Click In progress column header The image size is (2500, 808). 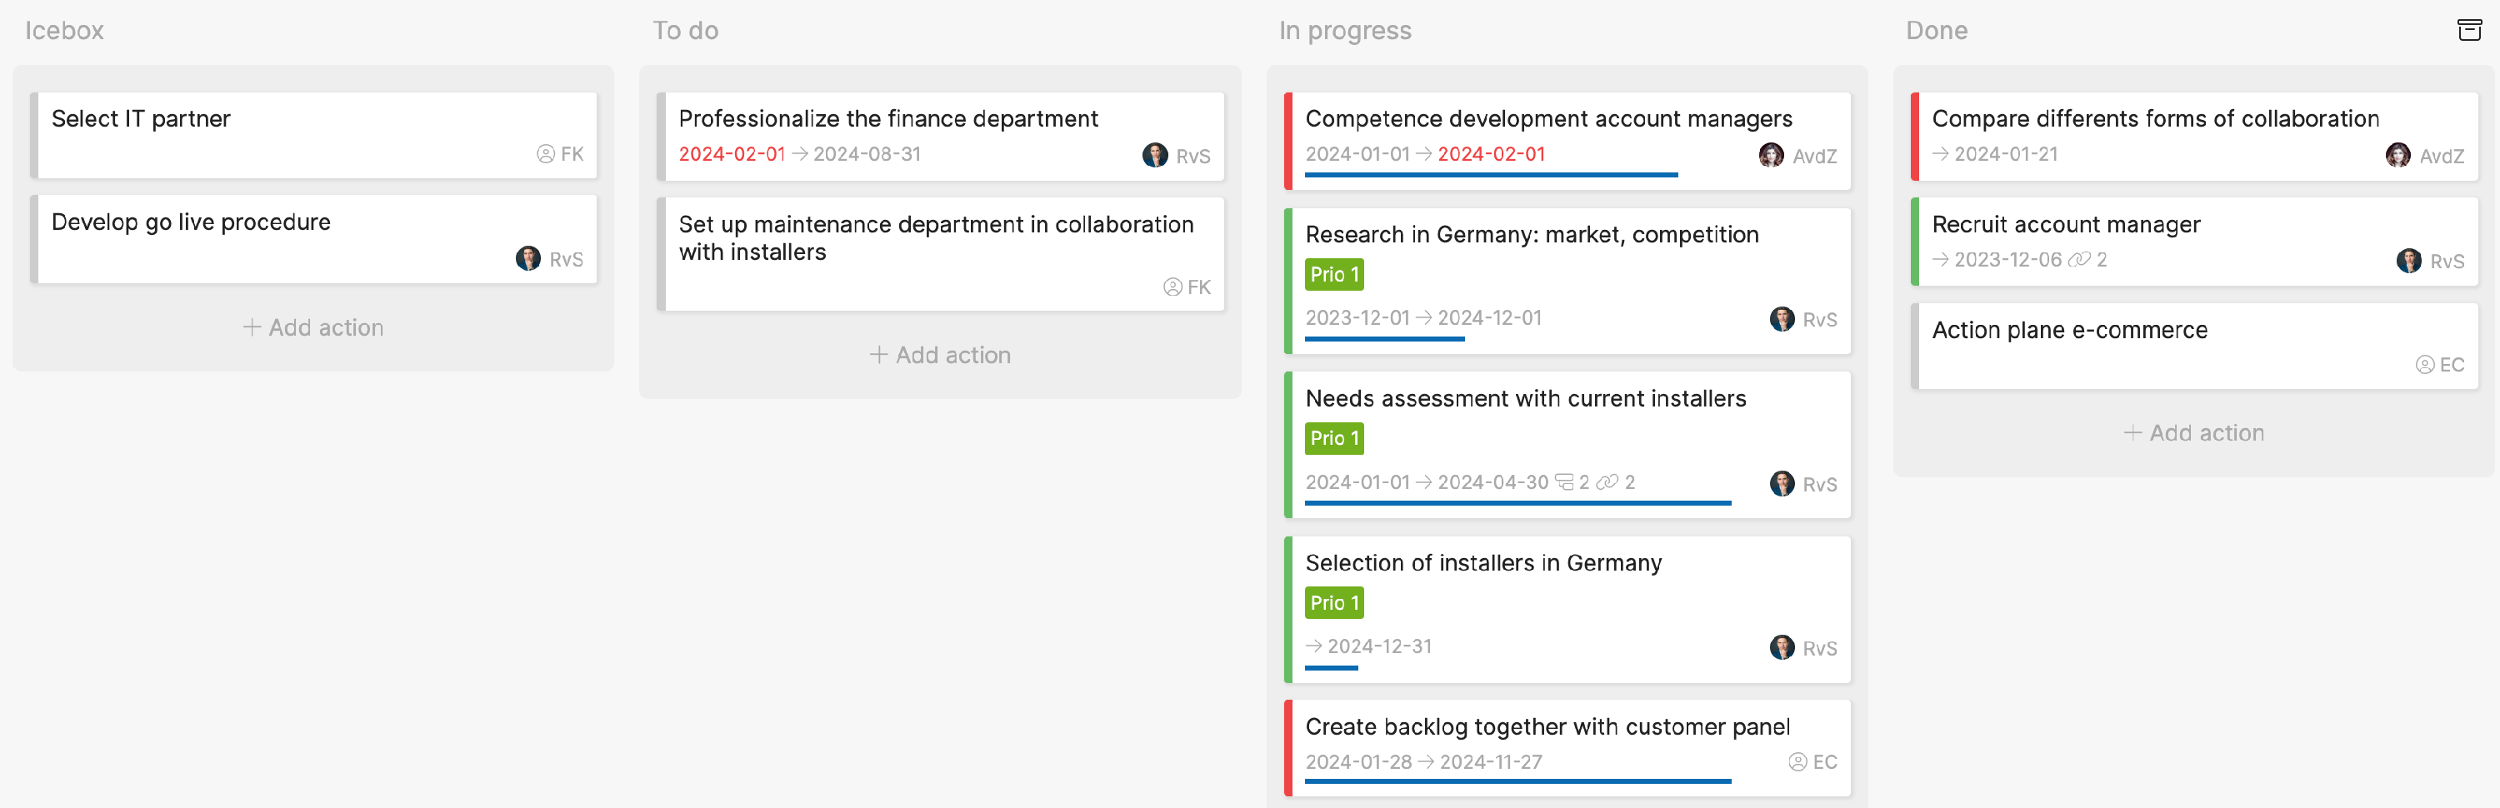coord(1345,31)
